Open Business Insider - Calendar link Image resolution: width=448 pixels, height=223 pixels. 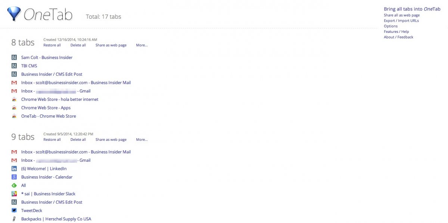pos(47,177)
